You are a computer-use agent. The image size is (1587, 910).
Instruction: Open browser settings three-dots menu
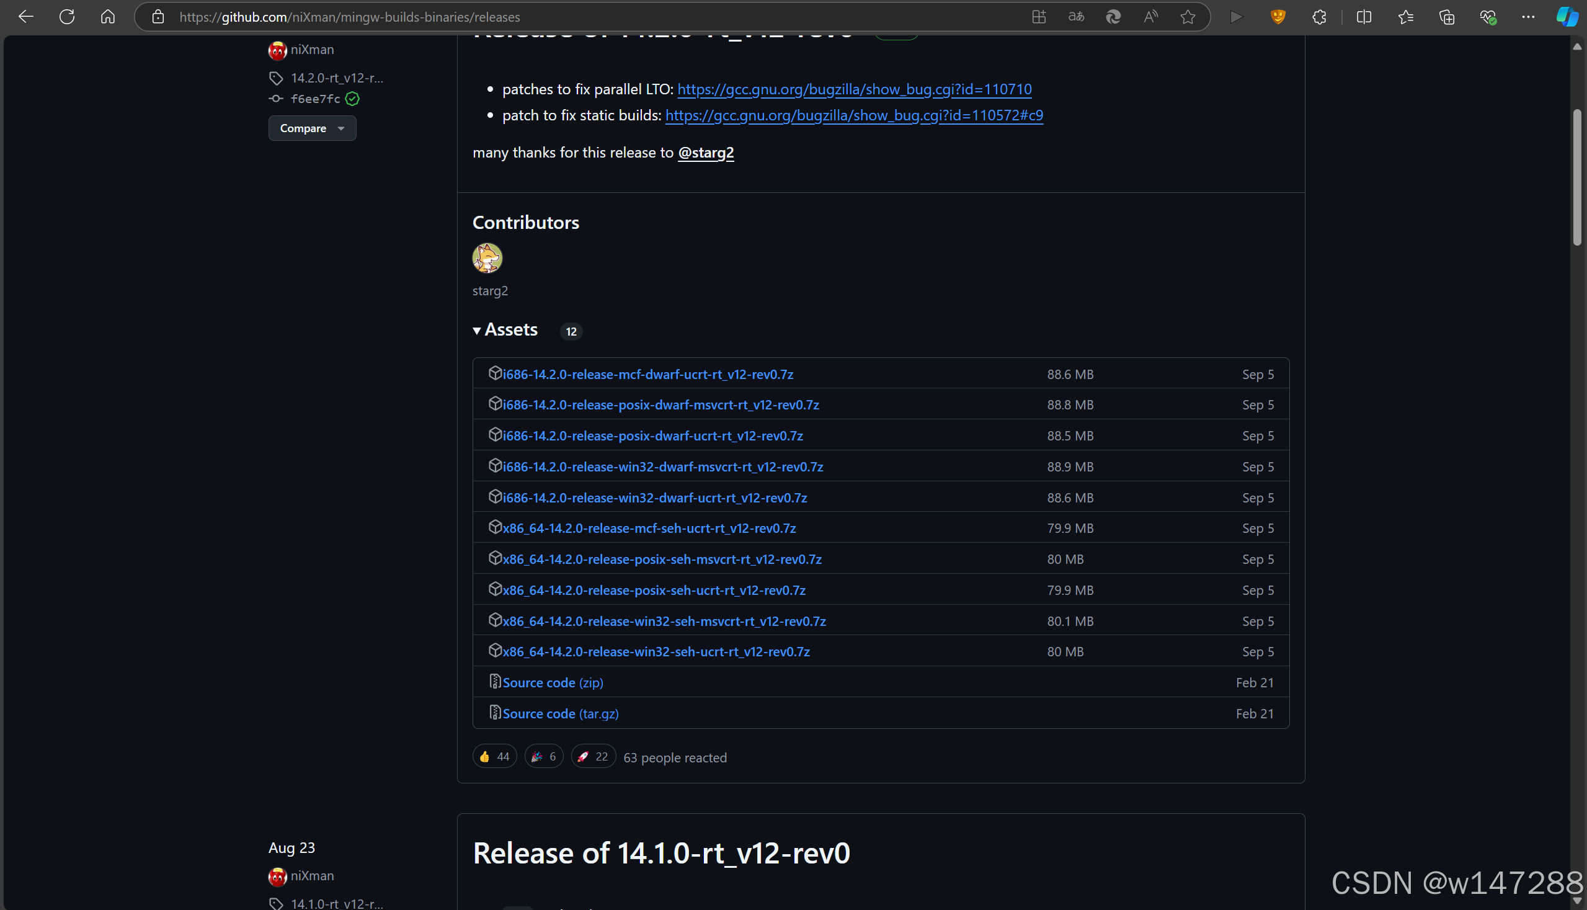(1527, 17)
